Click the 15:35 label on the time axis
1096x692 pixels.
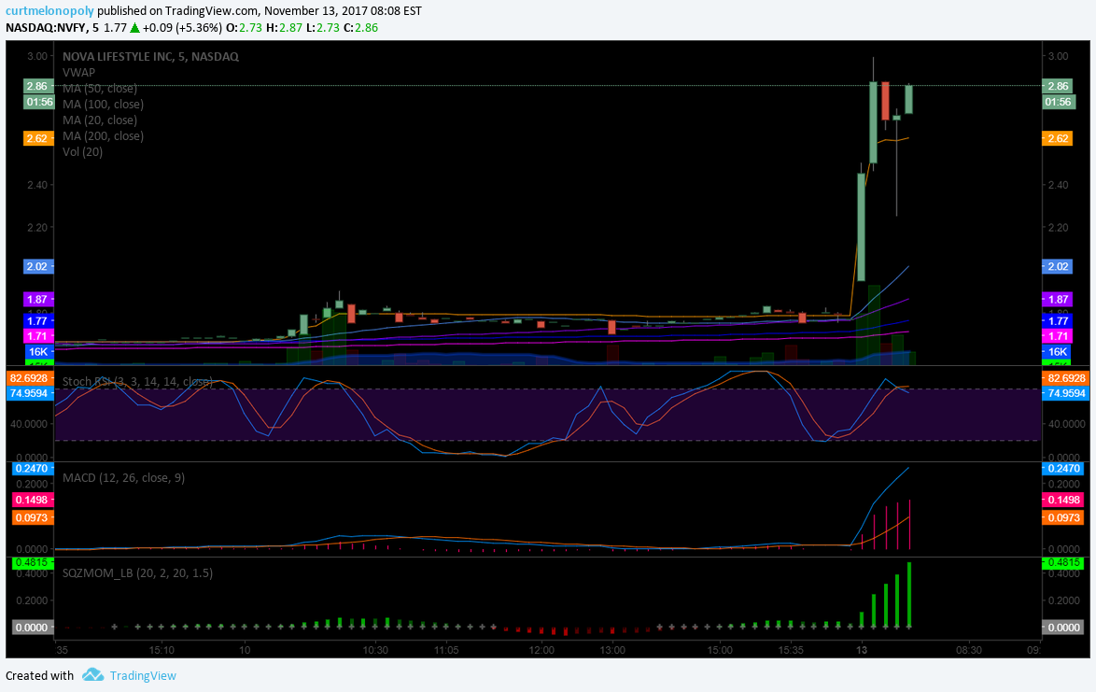click(x=792, y=649)
